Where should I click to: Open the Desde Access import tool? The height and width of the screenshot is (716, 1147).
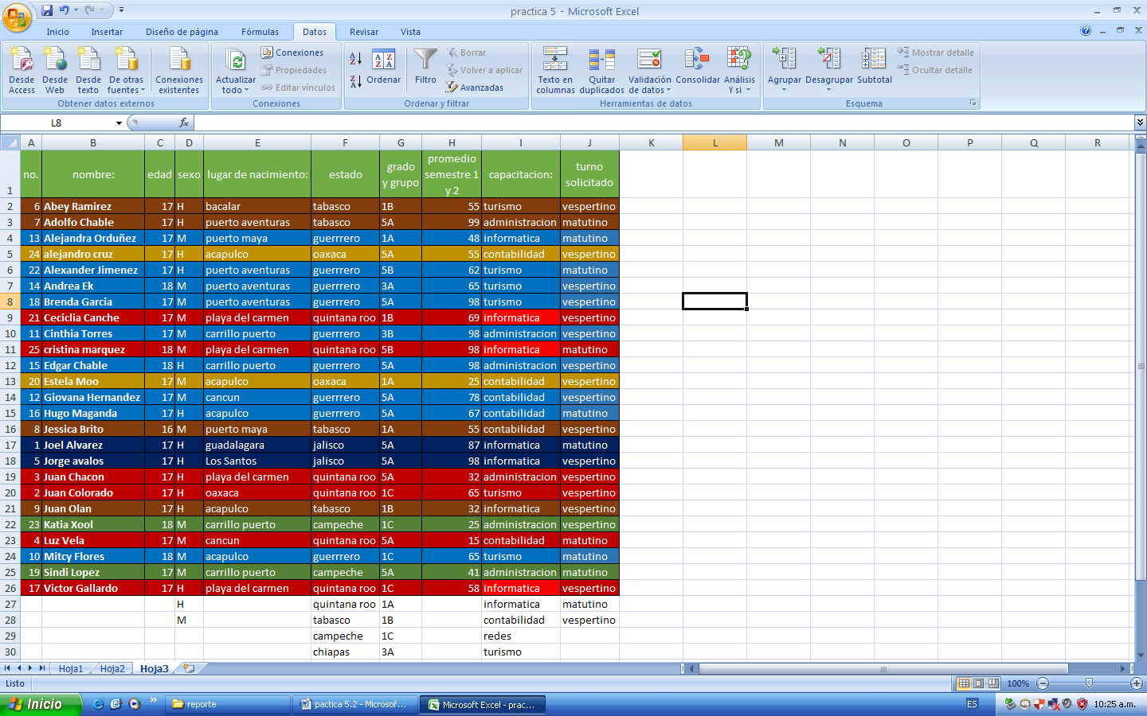[22, 70]
